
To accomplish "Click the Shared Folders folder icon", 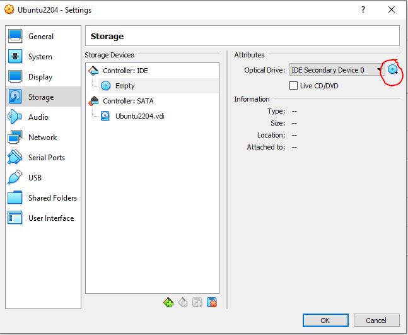I will (15, 197).
